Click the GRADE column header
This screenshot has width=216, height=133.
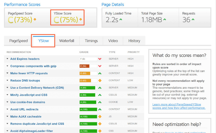84,52
